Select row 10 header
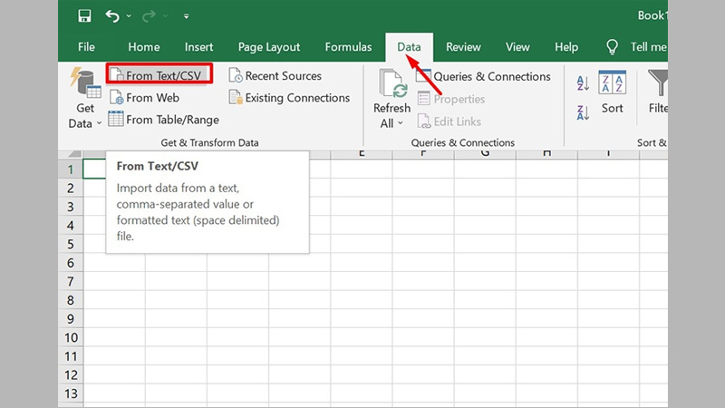Screen dimensions: 725x408 tap(71, 337)
